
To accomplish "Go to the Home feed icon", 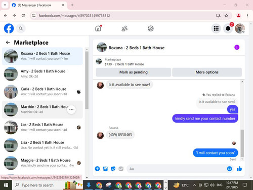I will click(x=98, y=28).
